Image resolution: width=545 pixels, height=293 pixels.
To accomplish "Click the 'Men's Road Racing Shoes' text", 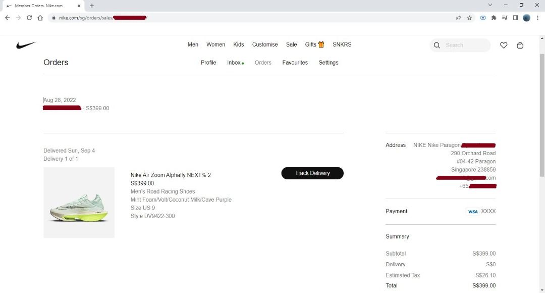I will pyautogui.click(x=162, y=191).
